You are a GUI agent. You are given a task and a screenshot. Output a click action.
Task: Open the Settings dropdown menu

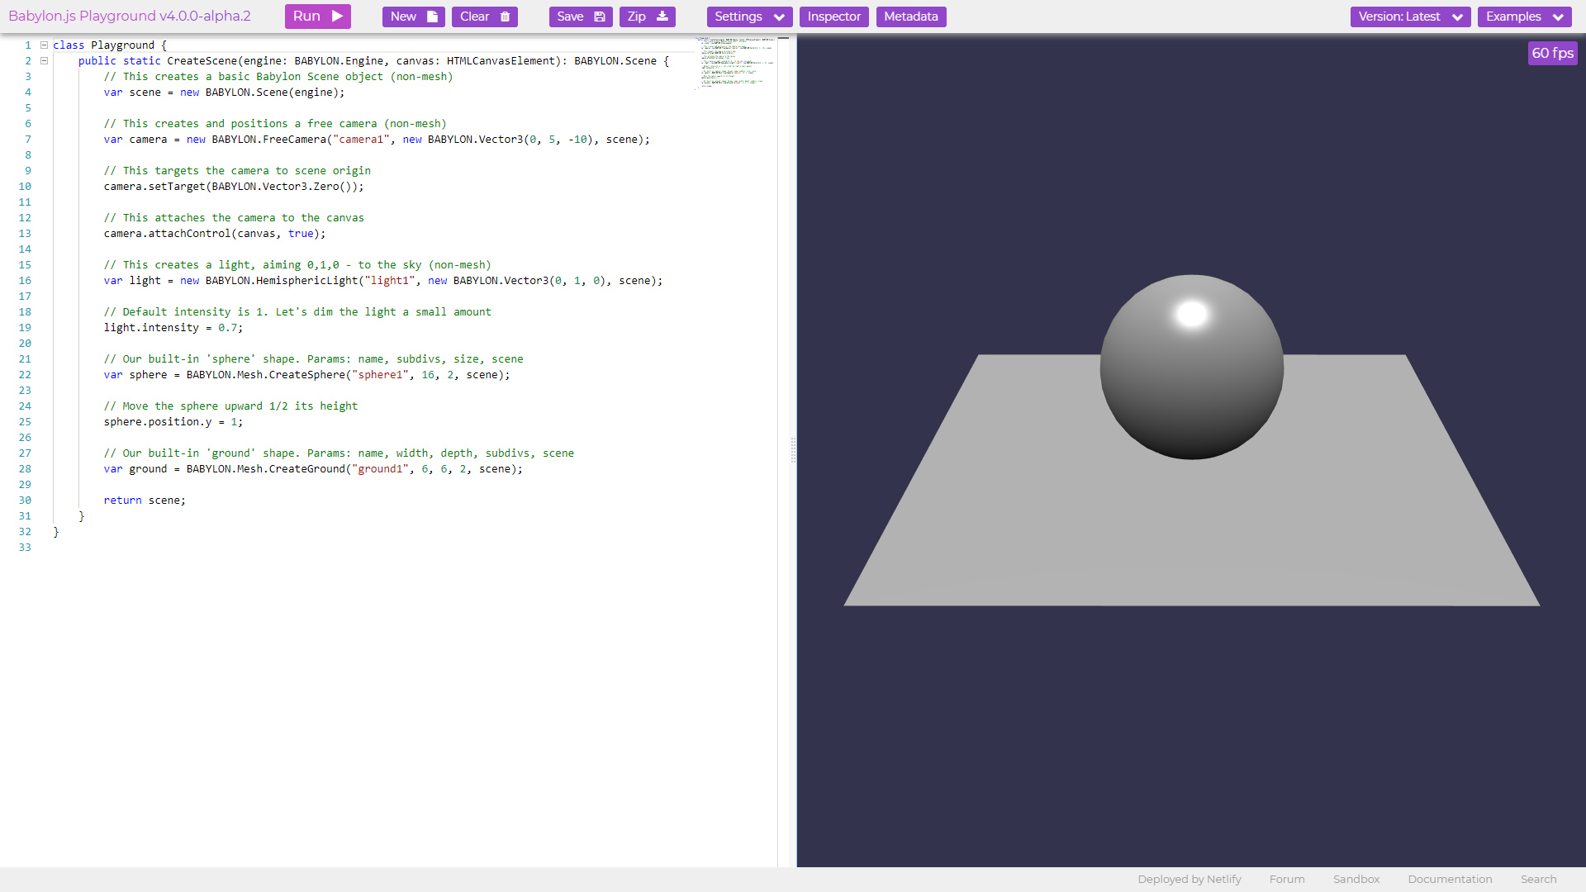coord(748,17)
